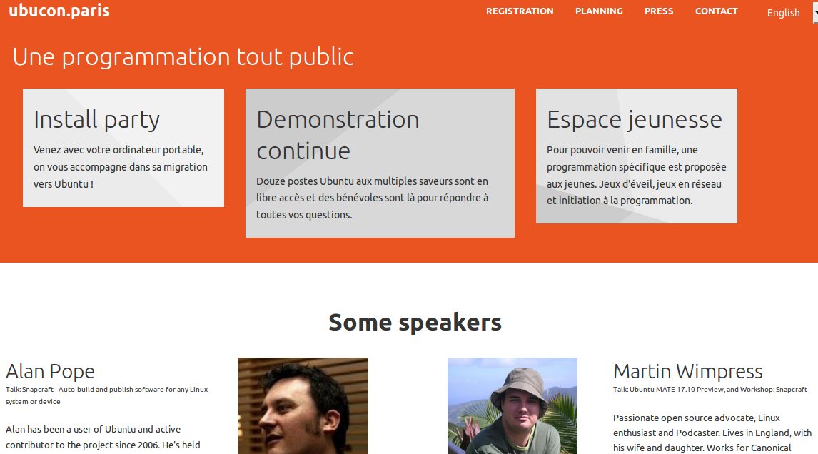Screen dimensions: 818x454
Task: Open the CONTACT menu link
Action: pyautogui.click(x=716, y=11)
